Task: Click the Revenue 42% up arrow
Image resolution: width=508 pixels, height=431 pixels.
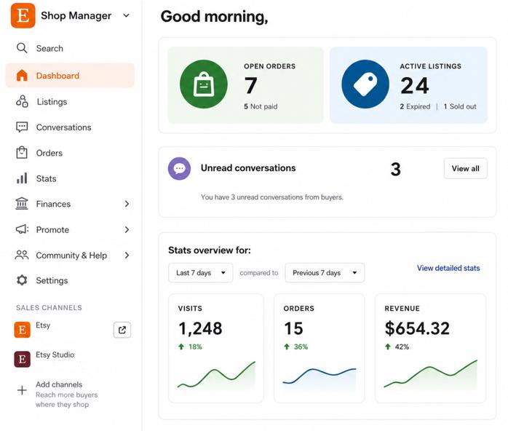Action: [387, 347]
